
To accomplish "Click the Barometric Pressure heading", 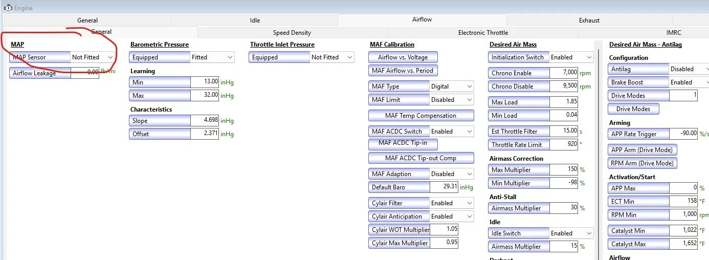I will [160, 45].
